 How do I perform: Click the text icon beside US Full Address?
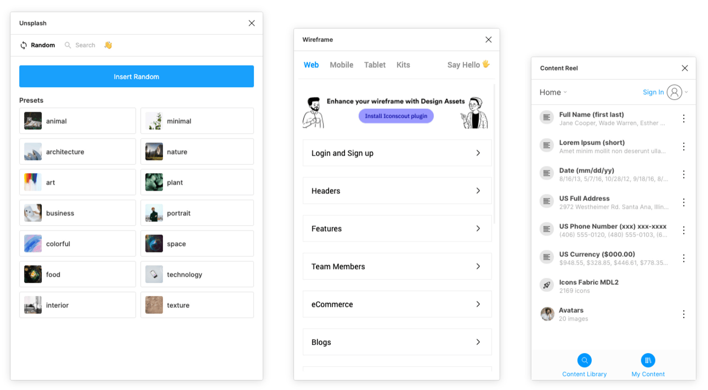pos(547,201)
